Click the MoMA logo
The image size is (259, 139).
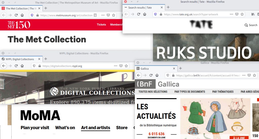point(40,115)
